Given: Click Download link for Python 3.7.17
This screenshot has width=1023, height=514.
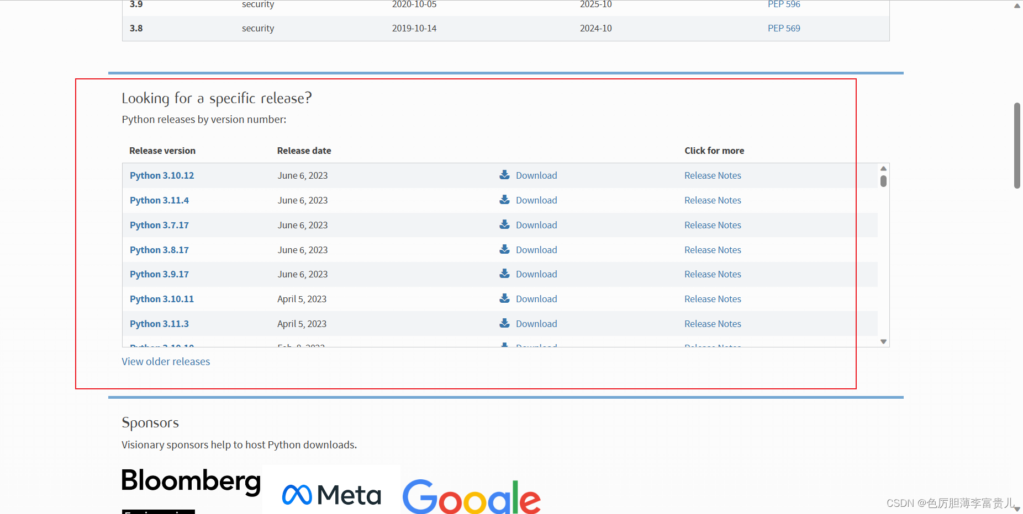Looking at the screenshot, I should pos(536,225).
